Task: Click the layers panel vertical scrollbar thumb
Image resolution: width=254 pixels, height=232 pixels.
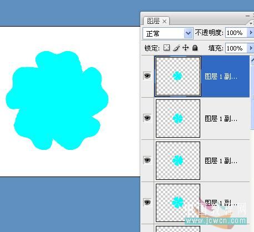Action: [x=252, y=97]
